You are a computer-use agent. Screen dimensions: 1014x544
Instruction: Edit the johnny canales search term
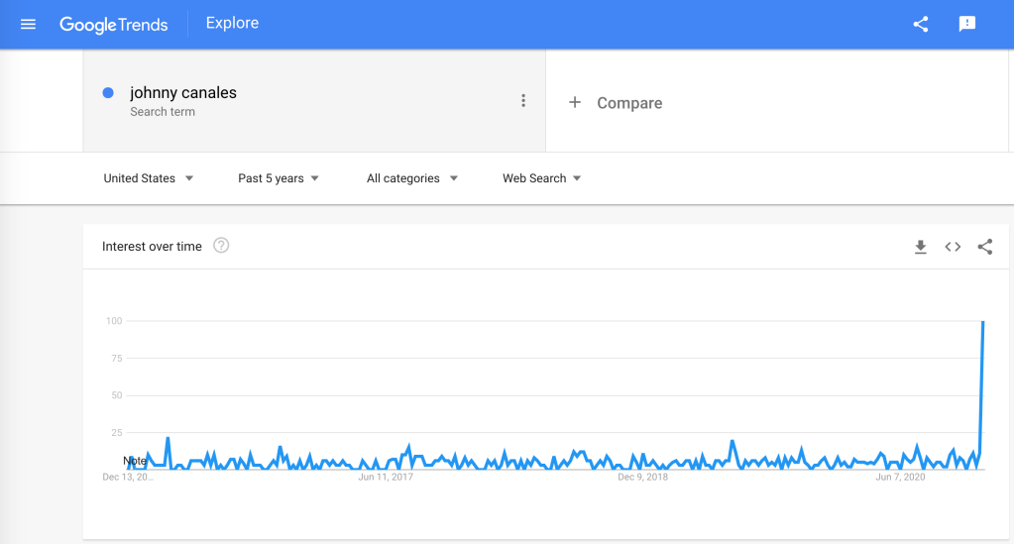click(183, 93)
